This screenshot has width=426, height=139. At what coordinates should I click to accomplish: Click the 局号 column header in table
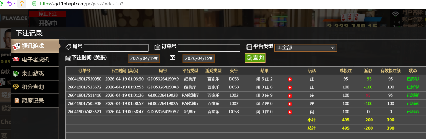[163, 71]
